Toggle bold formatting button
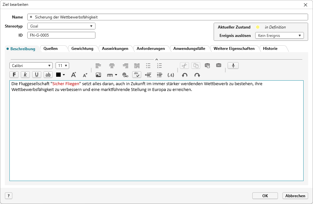Screen dimensions: 313x204 tap(14, 75)
